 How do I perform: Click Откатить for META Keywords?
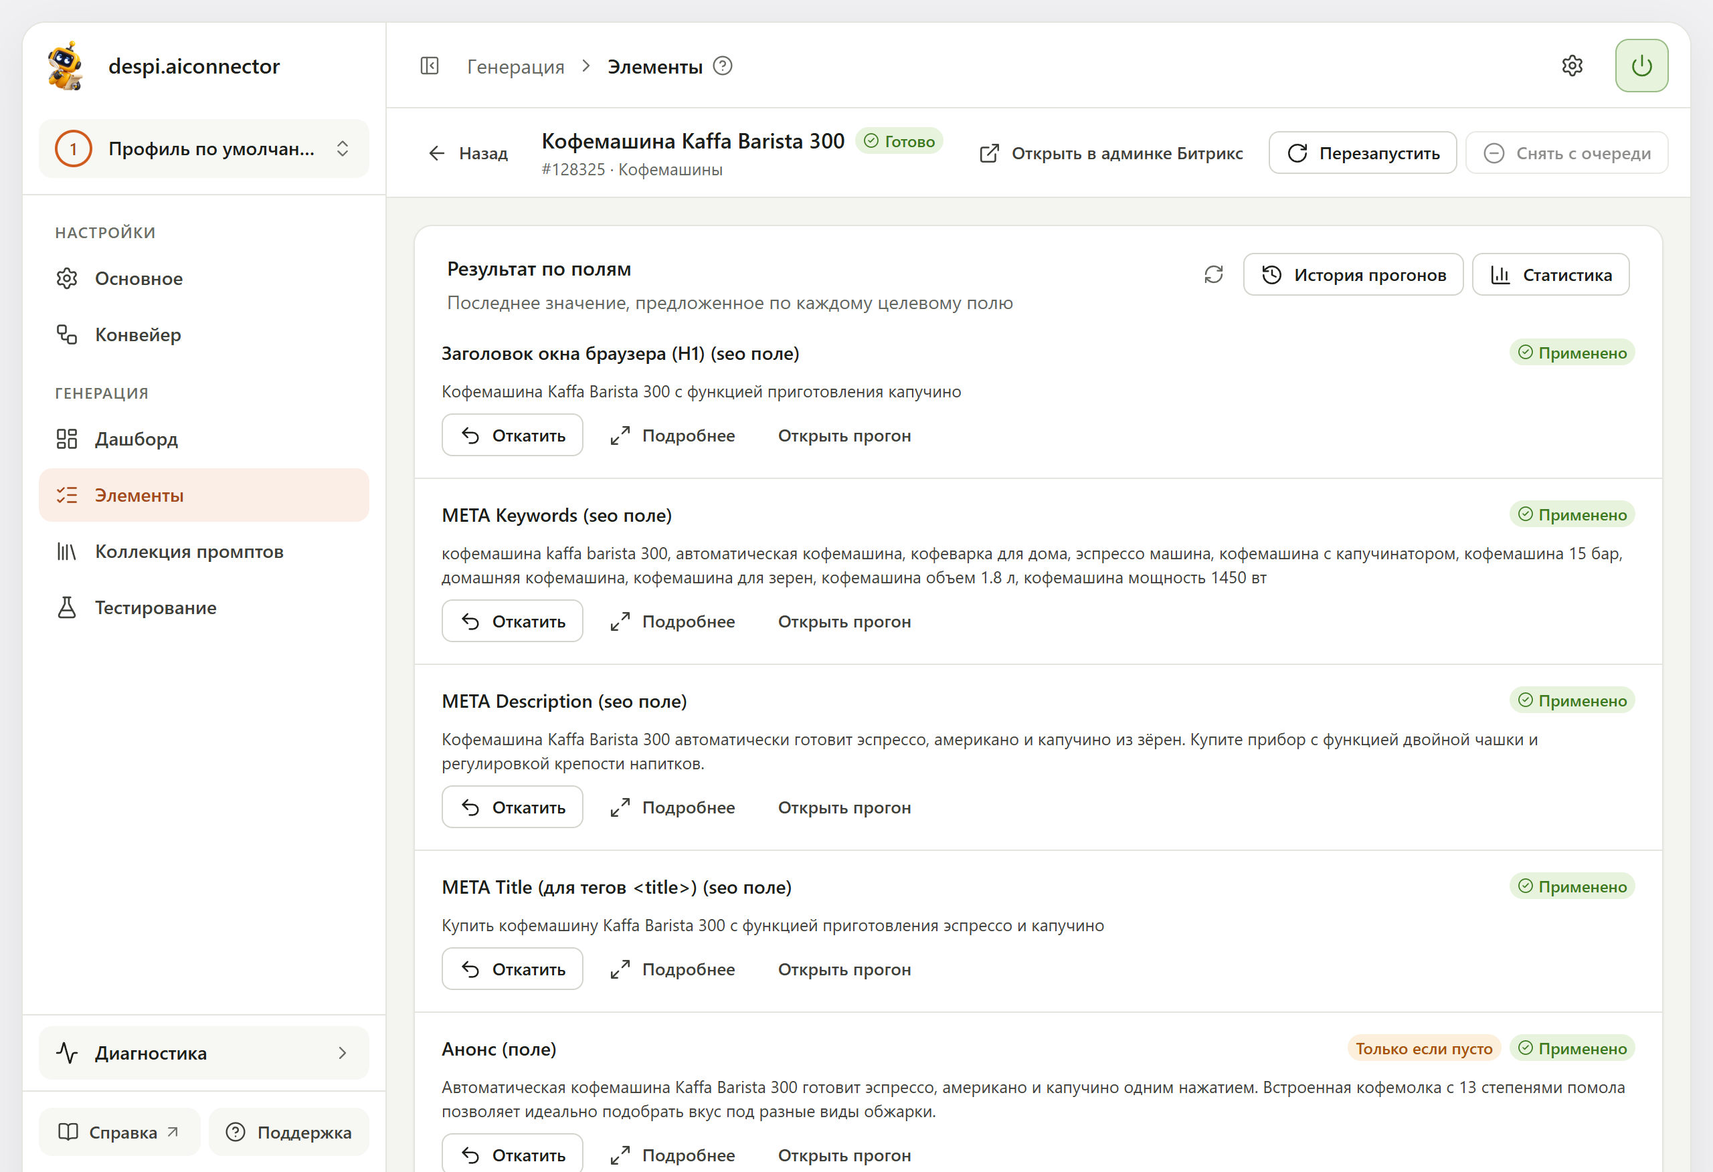pyautogui.click(x=513, y=621)
